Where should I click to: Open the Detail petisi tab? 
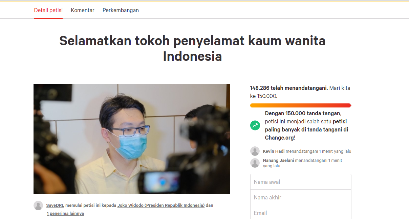pyautogui.click(x=48, y=10)
